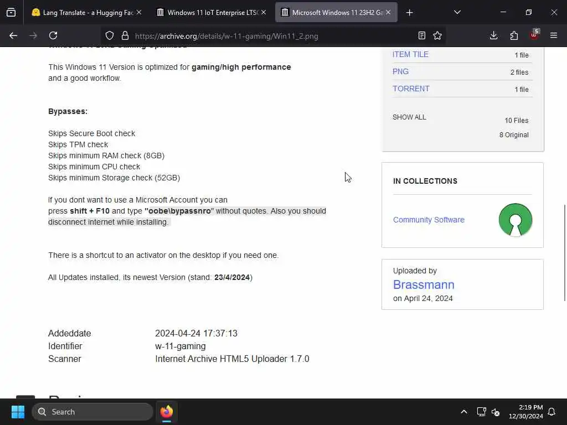This screenshot has width=567, height=425.
Task: Click the '10 Files' count text
Action: (517, 120)
